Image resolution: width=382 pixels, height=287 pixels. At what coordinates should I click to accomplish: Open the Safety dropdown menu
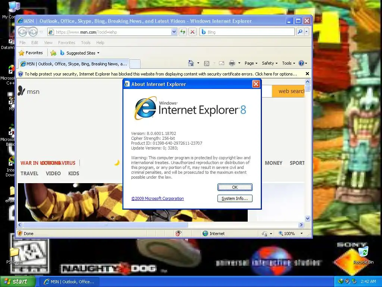(270, 63)
